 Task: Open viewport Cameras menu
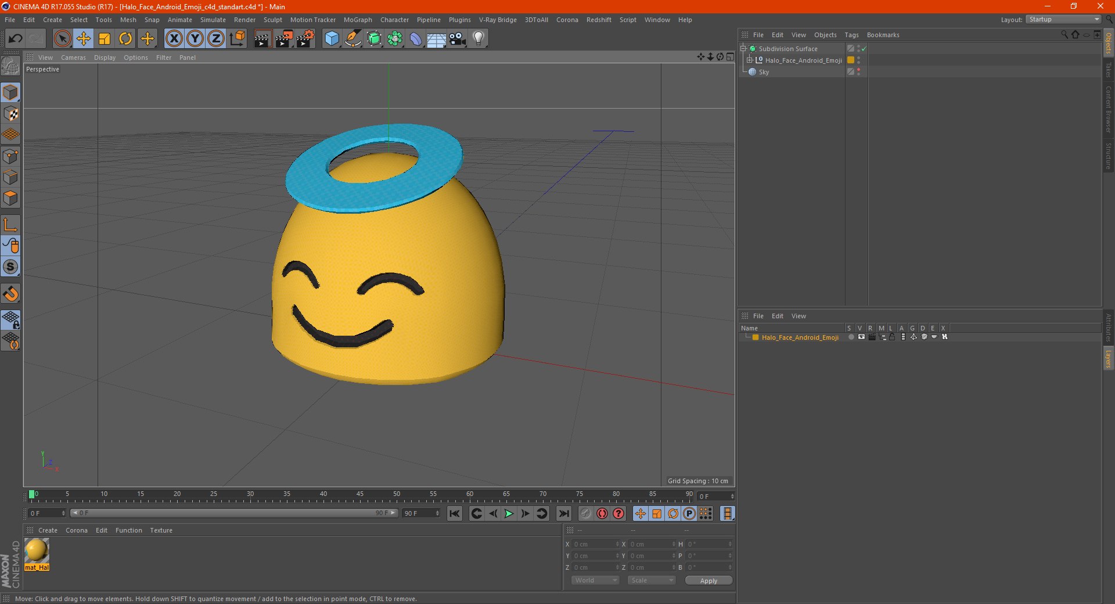73,57
